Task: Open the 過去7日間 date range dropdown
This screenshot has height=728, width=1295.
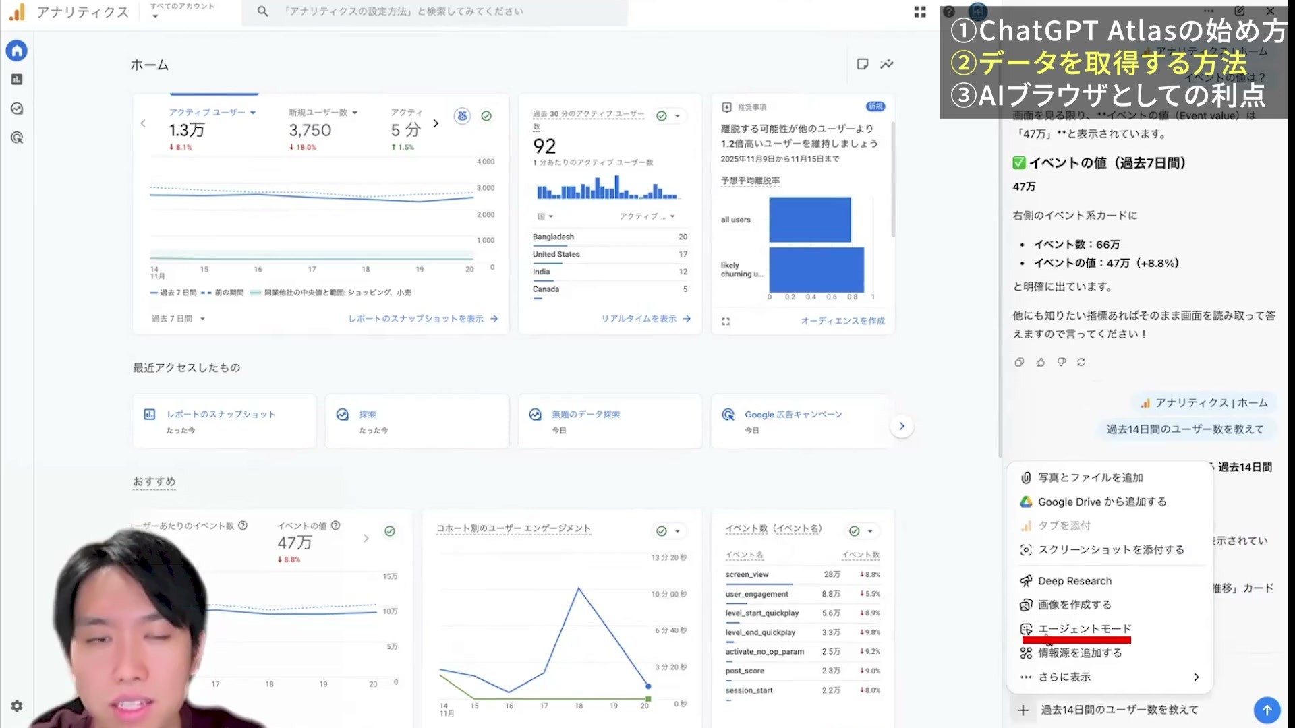Action: point(178,319)
